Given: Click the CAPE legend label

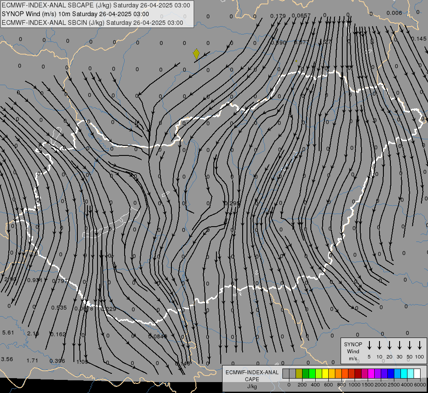Looking at the screenshot, I should [252, 379].
